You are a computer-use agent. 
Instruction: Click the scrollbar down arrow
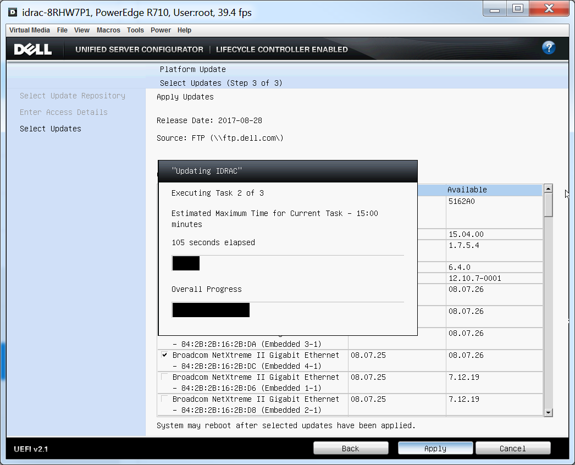tap(548, 412)
